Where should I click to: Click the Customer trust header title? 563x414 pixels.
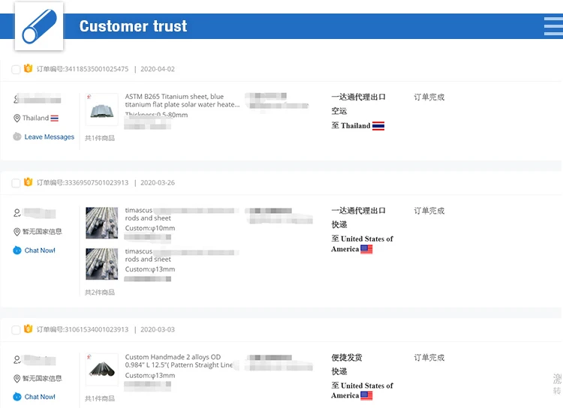(x=134, y=26)
